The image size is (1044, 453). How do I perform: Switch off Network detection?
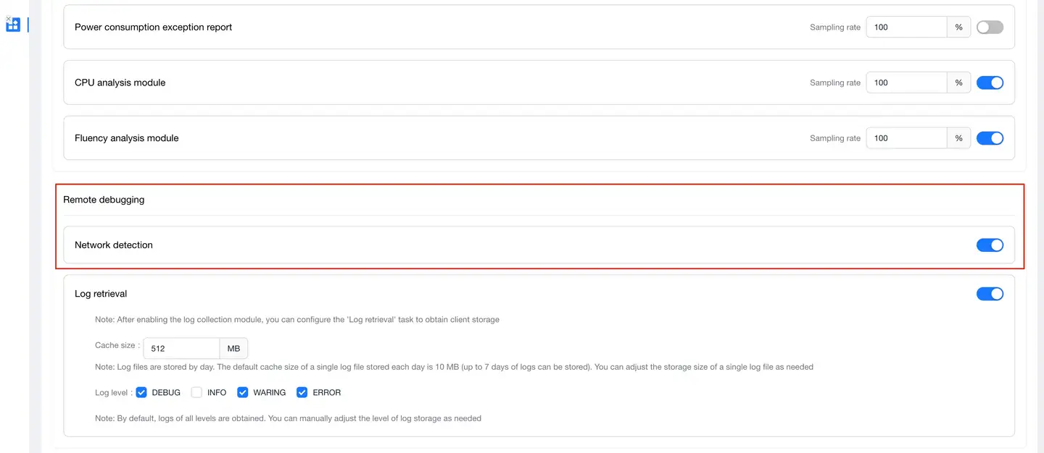pos(990,245)
